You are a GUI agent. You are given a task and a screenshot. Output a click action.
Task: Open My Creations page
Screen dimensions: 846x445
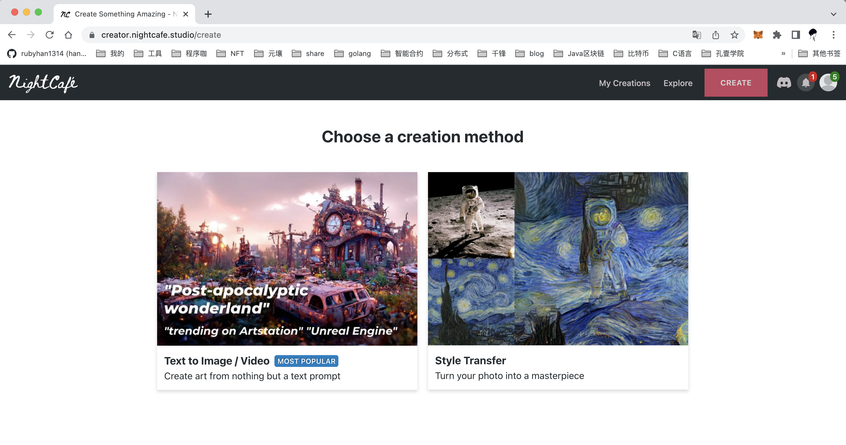pos(624,83)
